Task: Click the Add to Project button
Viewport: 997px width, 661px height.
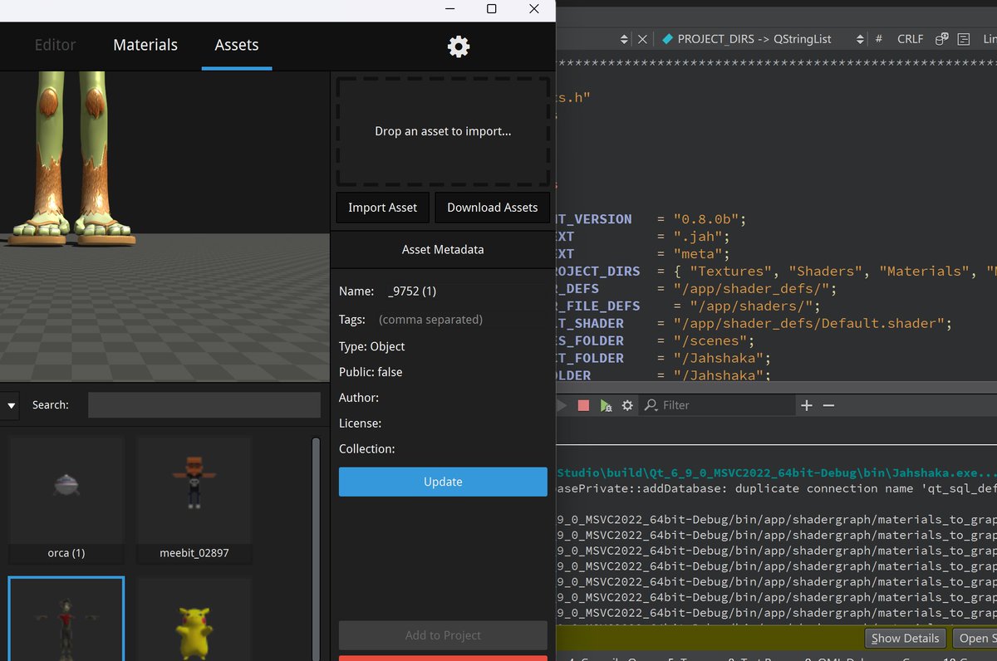Action: click(443, 635)
